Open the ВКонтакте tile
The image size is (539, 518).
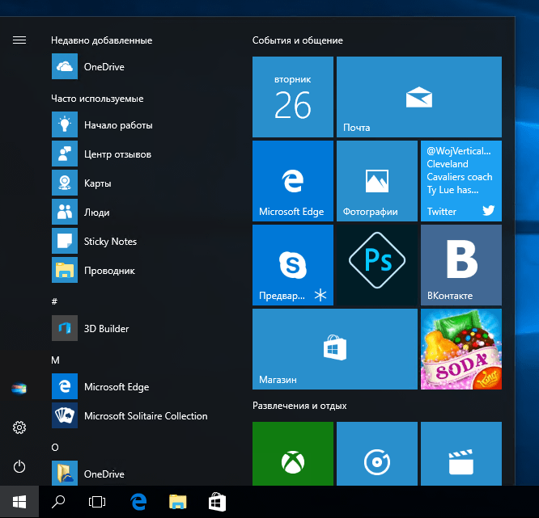tap(461, 265)
